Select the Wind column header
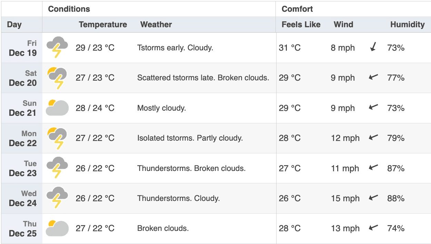This screenshot has width=431, height=244. coord(343,24)
